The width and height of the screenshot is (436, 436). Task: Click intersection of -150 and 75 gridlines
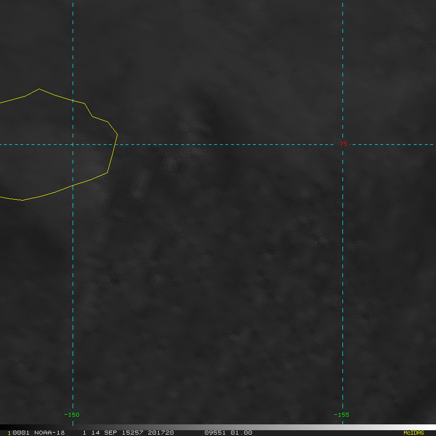(x=73, y=144)
